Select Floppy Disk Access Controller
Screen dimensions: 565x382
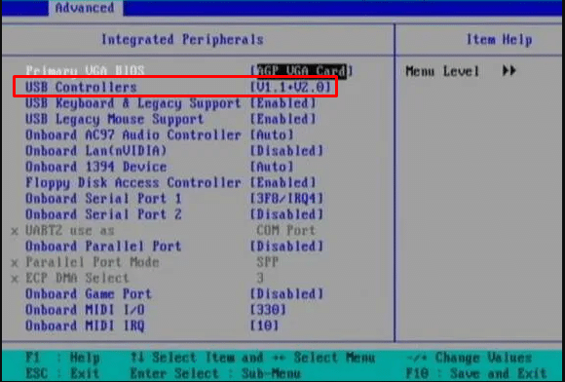[x=132, y=182]
